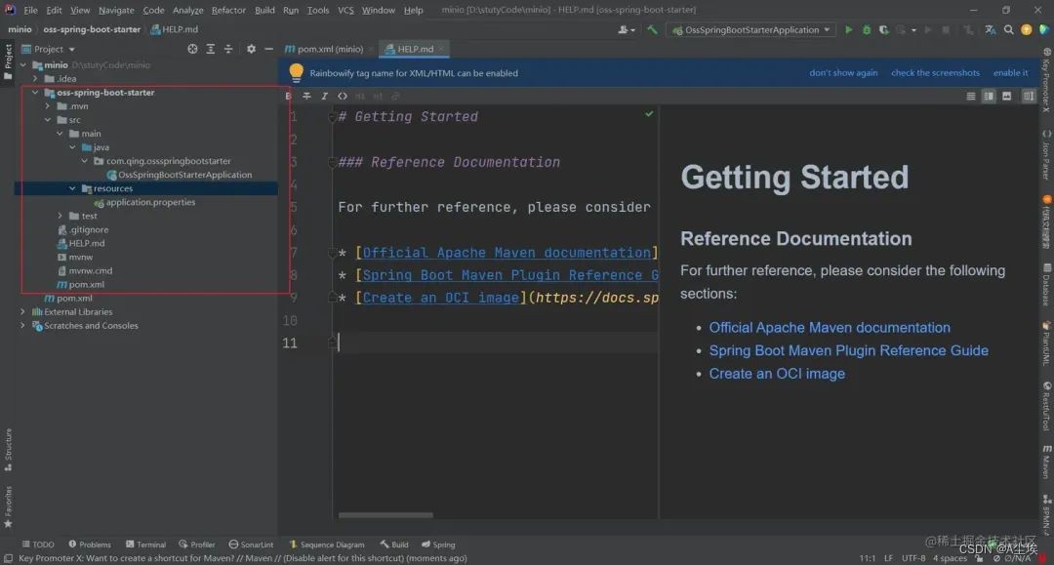
Task: Switch to editor-only view mode
Action: [x=971, y=97]
